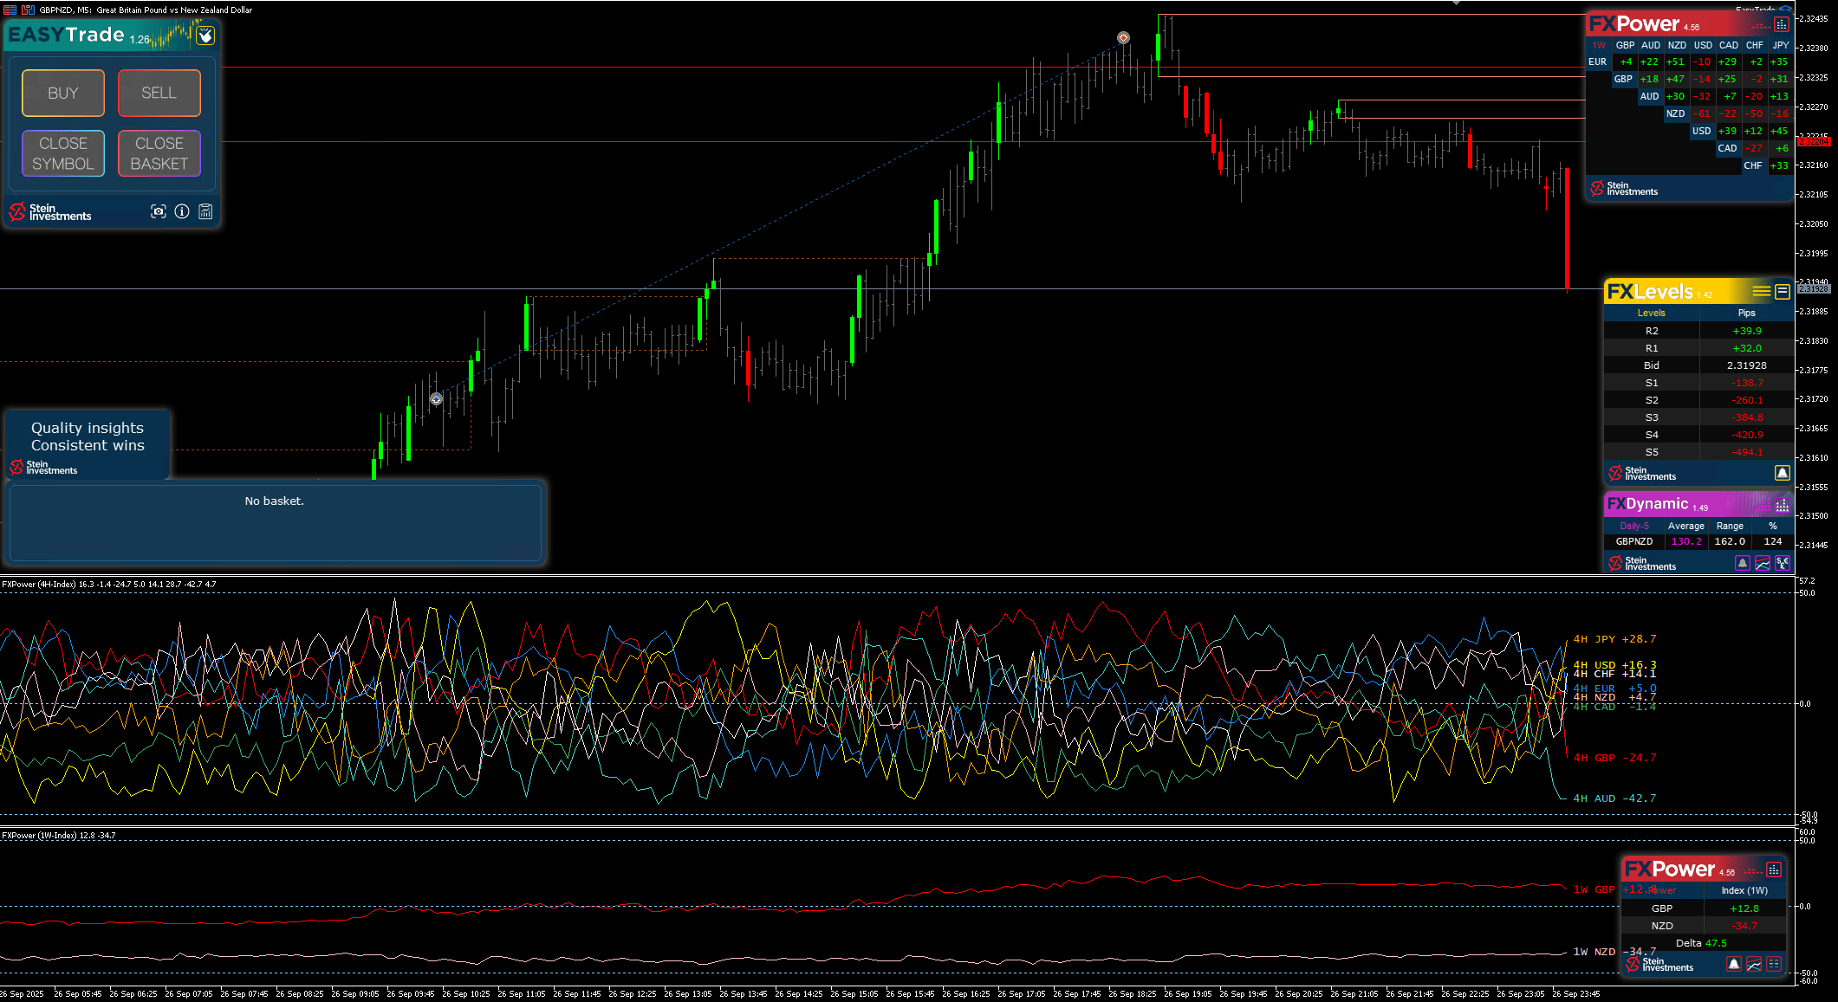Click the red grid icon before GBPNZD title
This screenshot has height=1002, width=1838.
coord(10,10)
